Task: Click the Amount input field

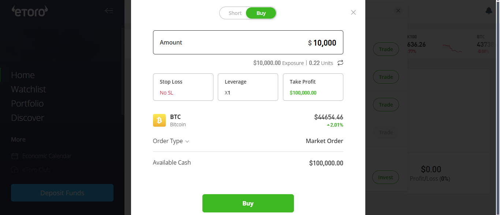Action: coord(248,42)
